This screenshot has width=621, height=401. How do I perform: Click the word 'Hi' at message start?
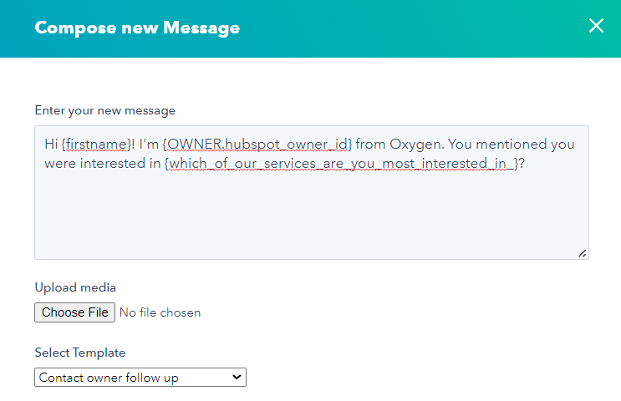point(51,144)
